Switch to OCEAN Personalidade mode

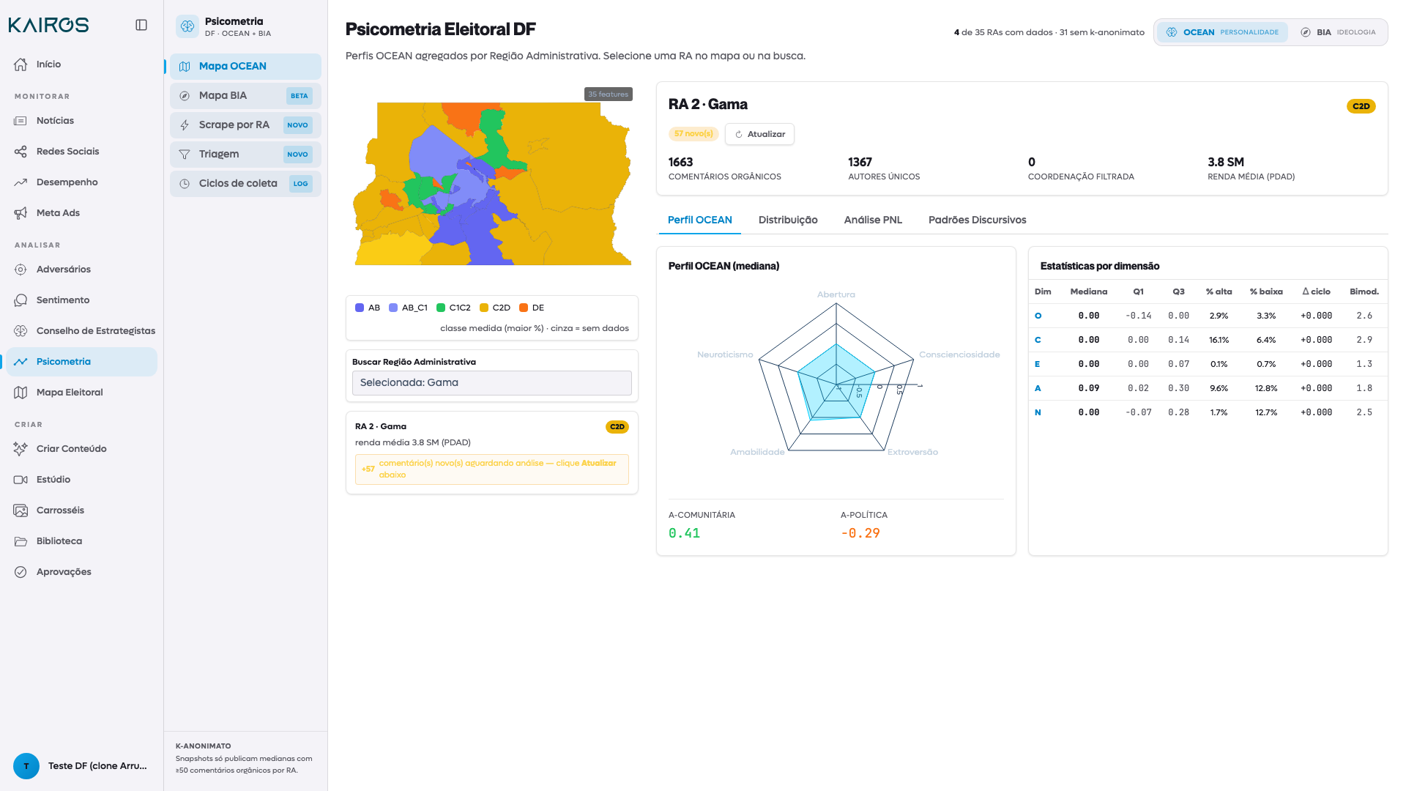1222,32
